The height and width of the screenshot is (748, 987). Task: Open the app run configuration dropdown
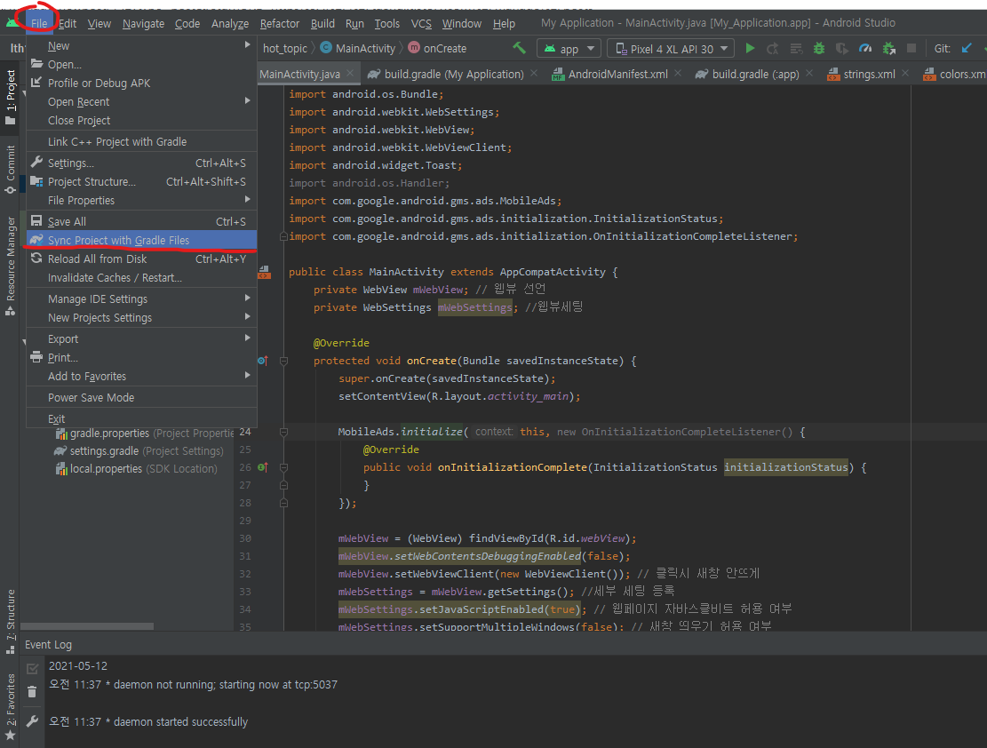[x=569, y=49]
